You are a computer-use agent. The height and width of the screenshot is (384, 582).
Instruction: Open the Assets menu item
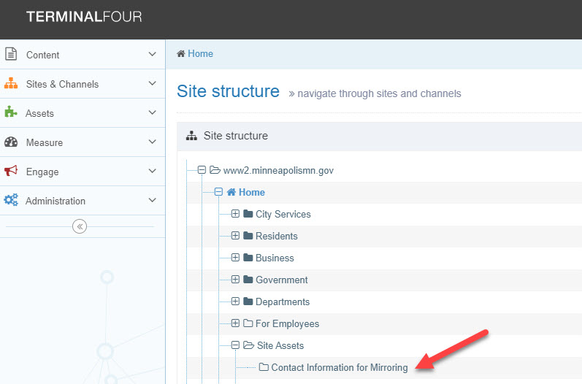coord(83,112)
